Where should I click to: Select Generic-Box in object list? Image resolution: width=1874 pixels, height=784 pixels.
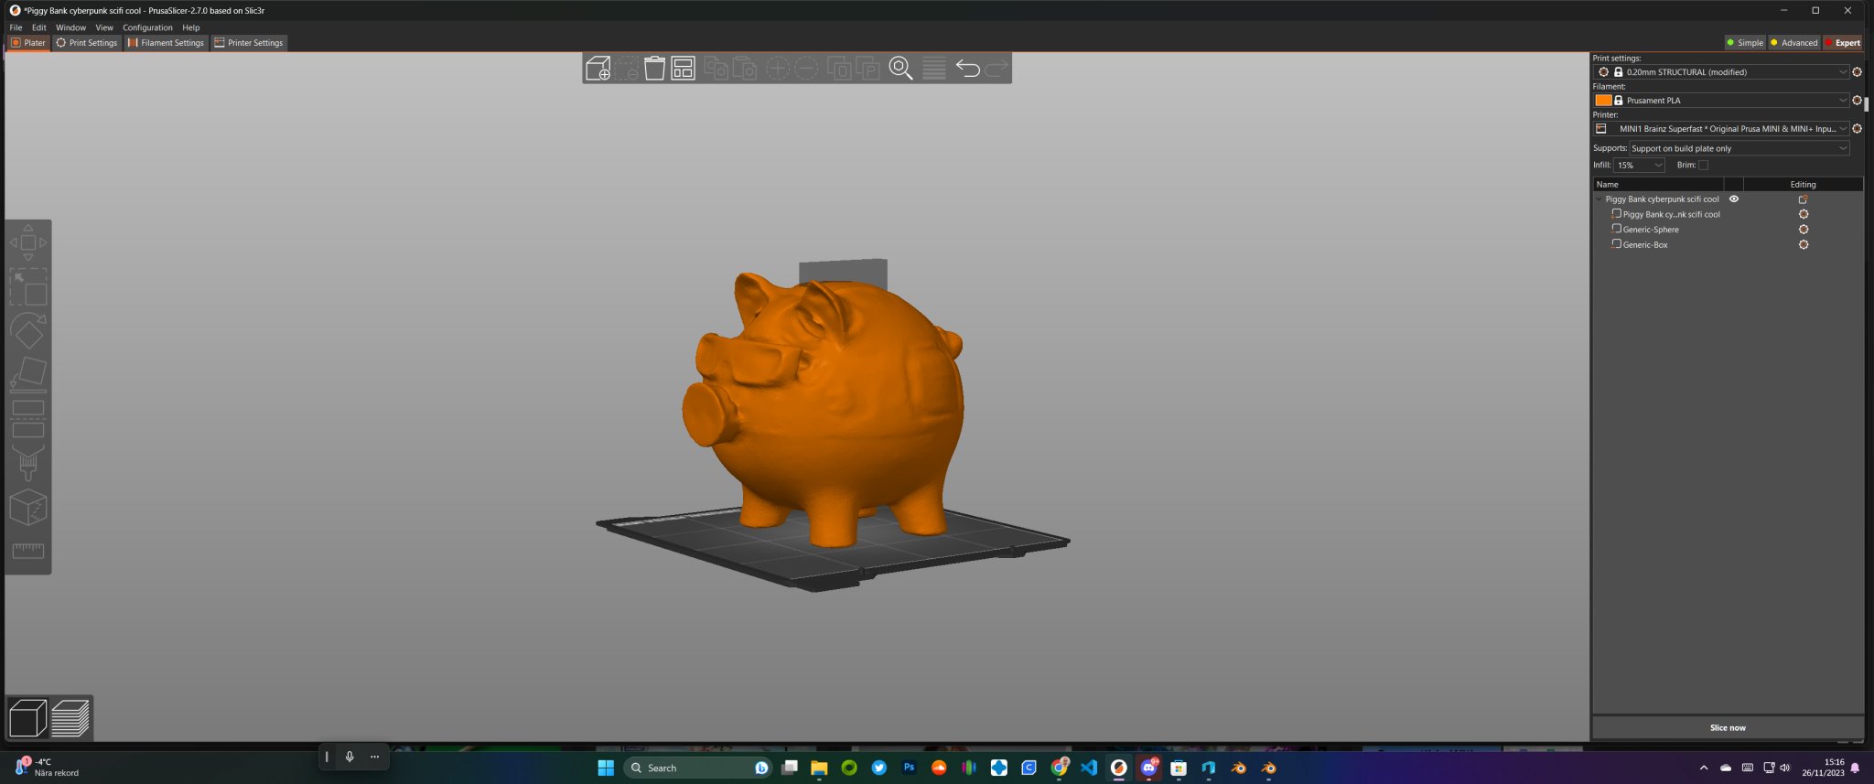point(1644,245)
